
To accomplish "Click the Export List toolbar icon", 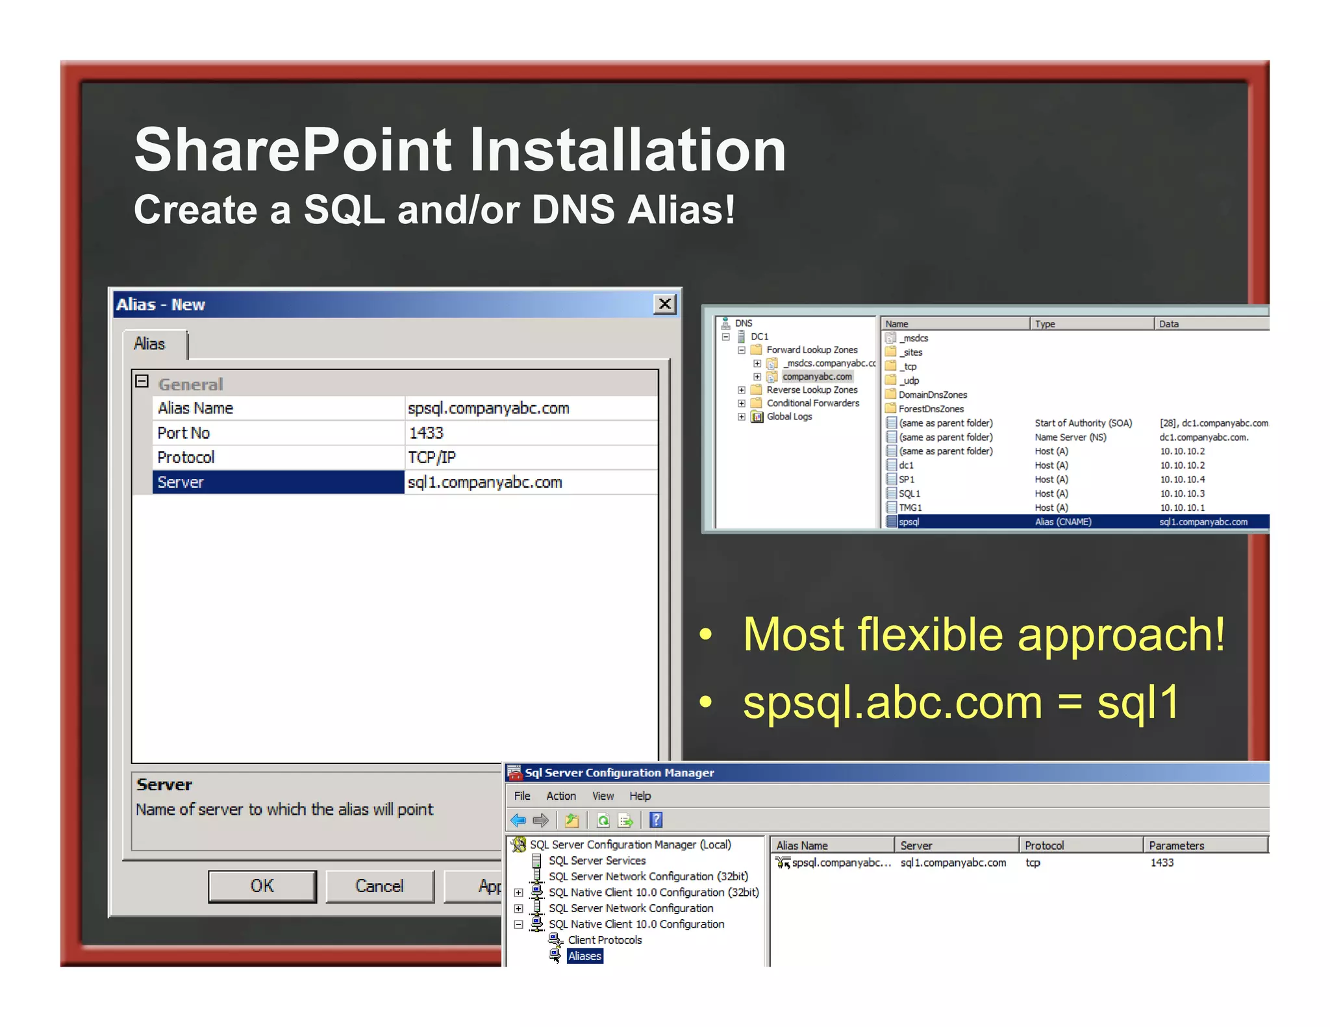I will (625, 821).
